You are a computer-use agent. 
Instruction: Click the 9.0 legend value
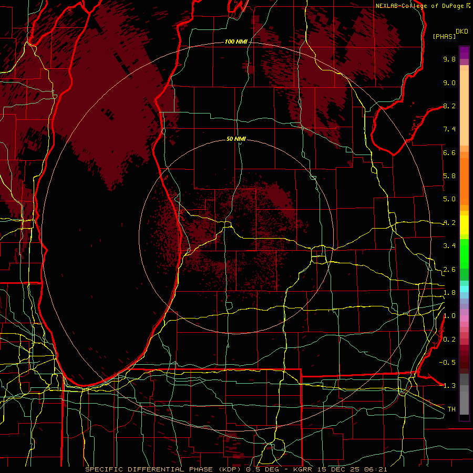click(449, 83)
